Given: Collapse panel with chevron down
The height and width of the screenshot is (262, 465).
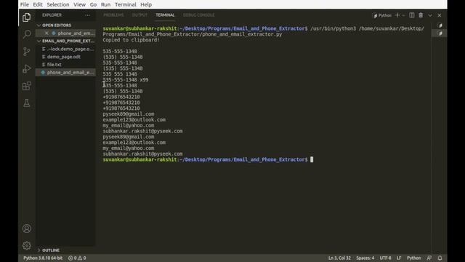Looking at the screenshot, I should pos(430,15).
